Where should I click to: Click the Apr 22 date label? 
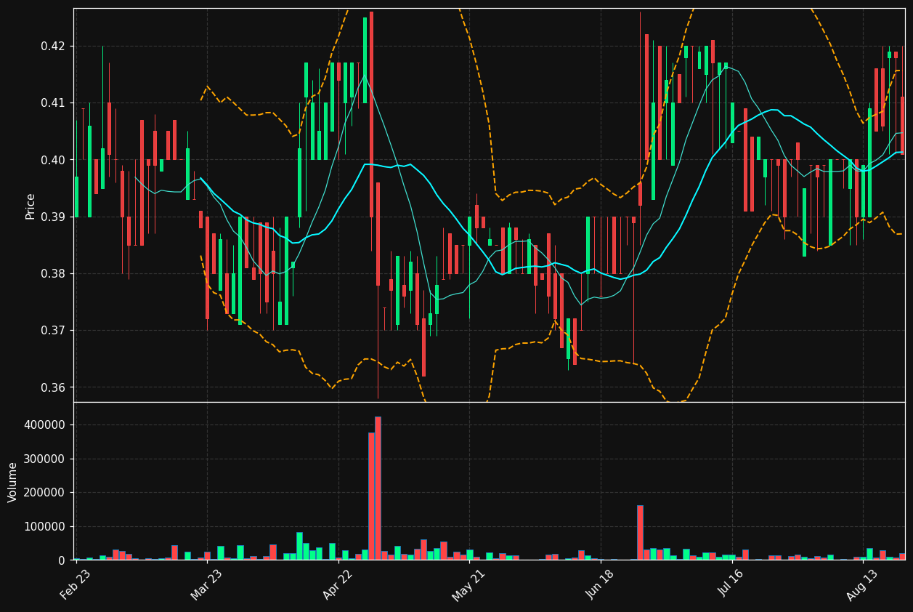[x=338, y=584]
